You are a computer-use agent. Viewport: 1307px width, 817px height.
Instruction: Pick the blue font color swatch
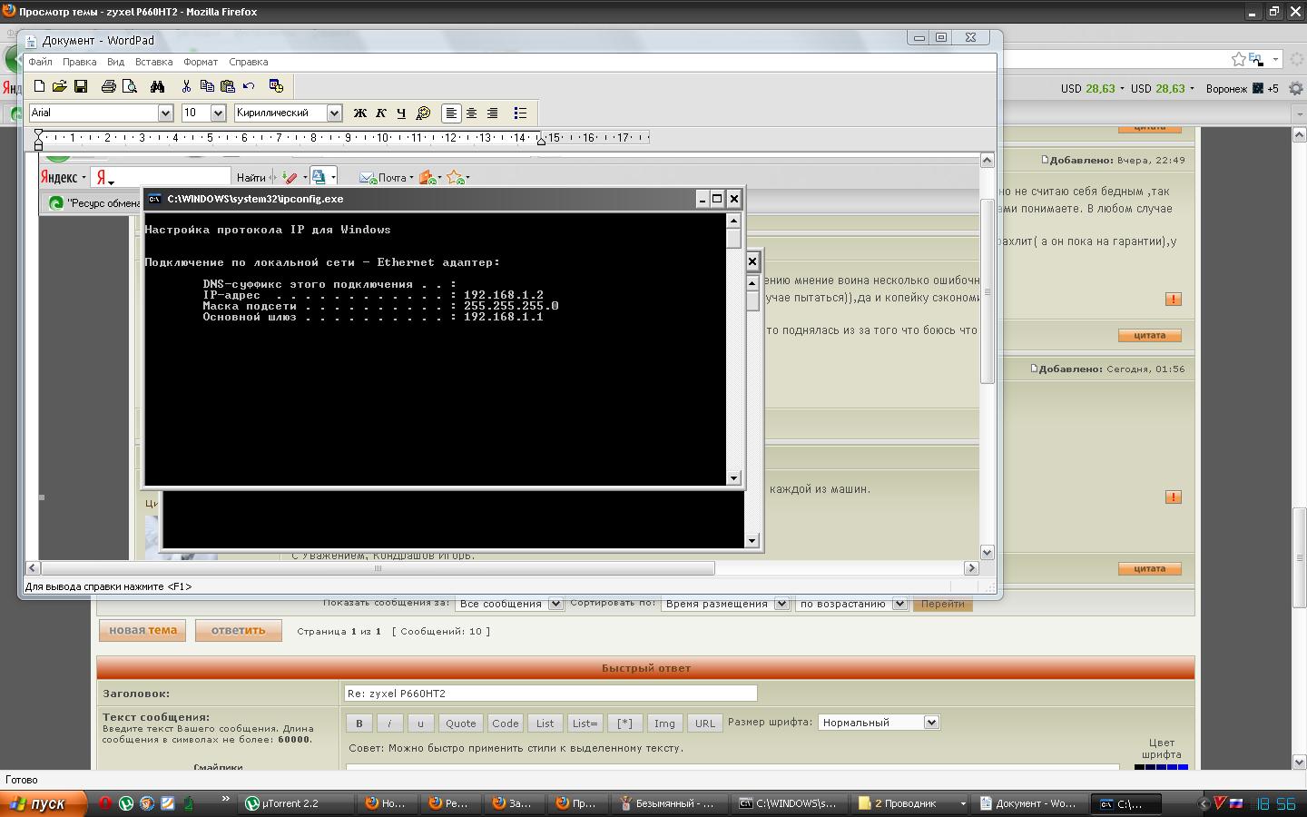1182,767
